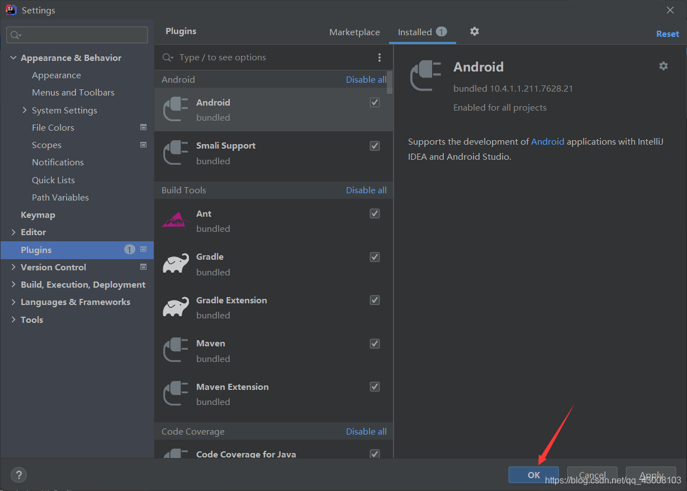Expand the Editor settings node
This screenshot has width=687, height=491.
point(13,232)
